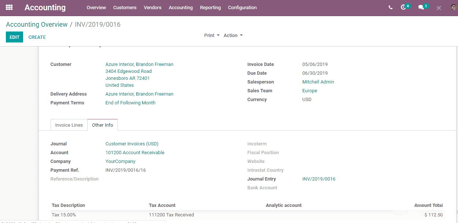Expand the Print dropdown
458x223 pixels.
(212, 36)
